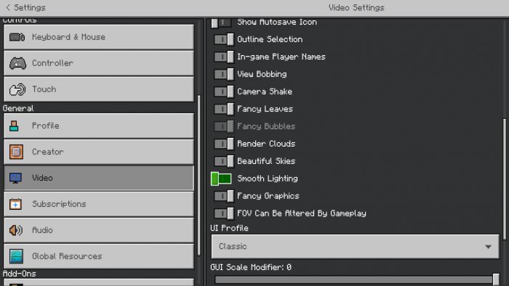This screenshot has width=509, height=286.
Task: Turn off the Smooth Lighting toggle
Action: (221, 179)
